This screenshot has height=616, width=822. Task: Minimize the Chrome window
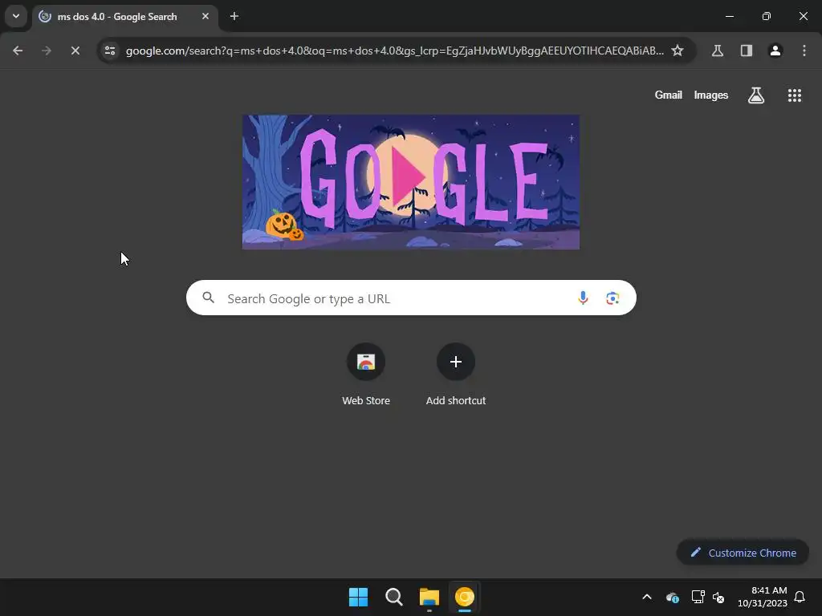click(x=729, y=16)
